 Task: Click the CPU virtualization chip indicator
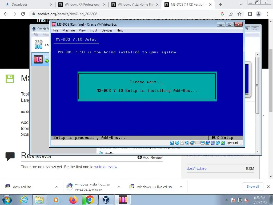pos(212,143)
